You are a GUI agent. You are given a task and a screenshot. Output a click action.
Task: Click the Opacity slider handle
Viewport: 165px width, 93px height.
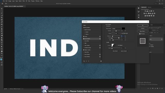click(116, 31)
